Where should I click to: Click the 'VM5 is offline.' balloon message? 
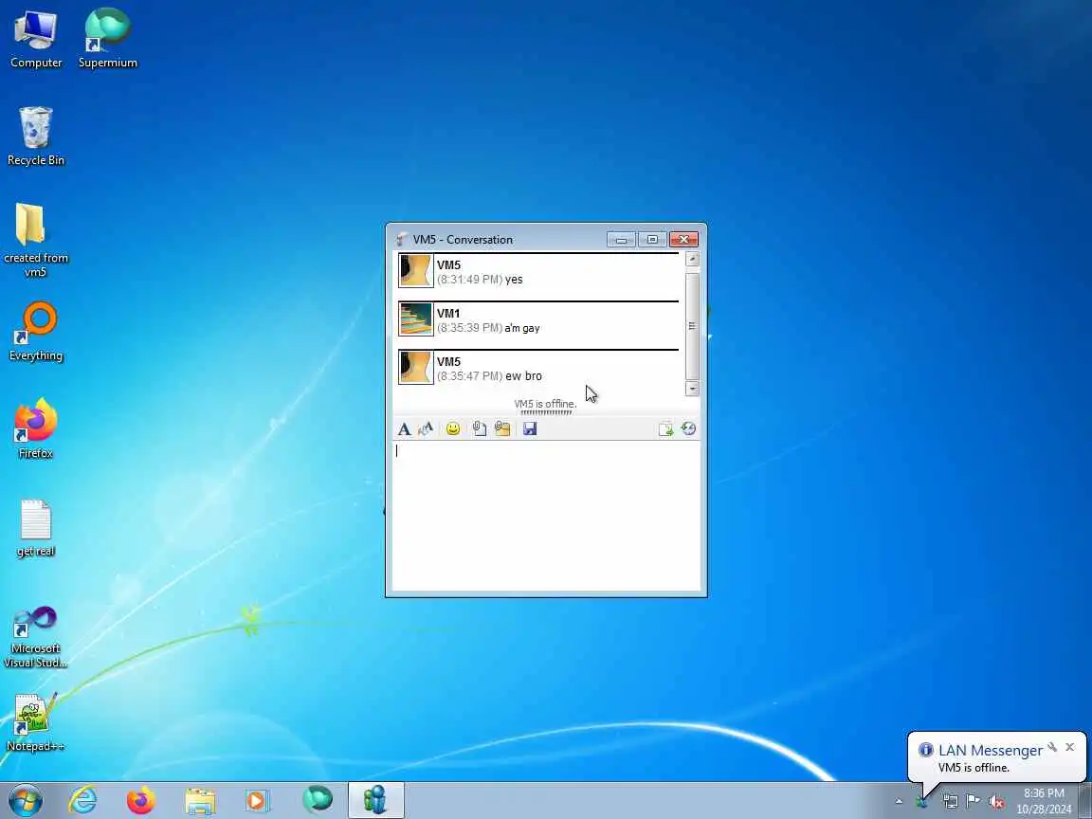[x=974, y=768]
